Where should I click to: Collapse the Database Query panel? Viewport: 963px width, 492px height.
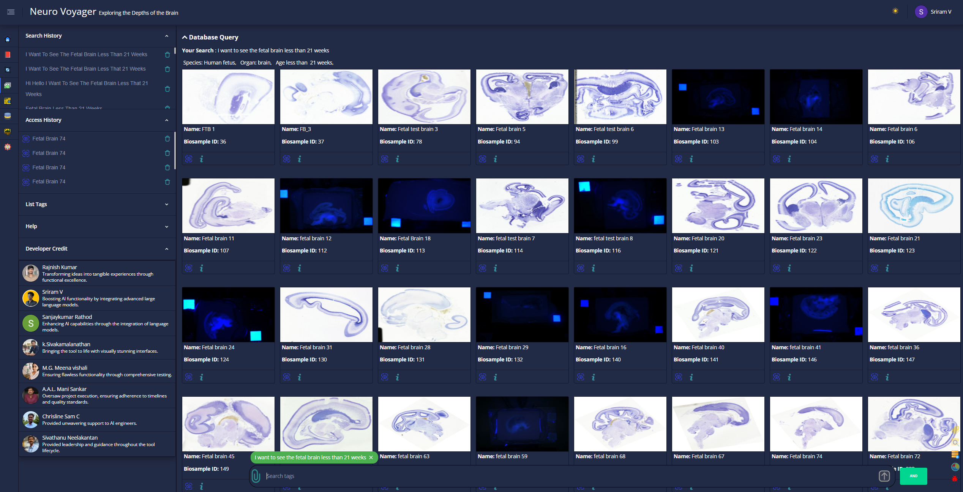click(x=185, y=37)
